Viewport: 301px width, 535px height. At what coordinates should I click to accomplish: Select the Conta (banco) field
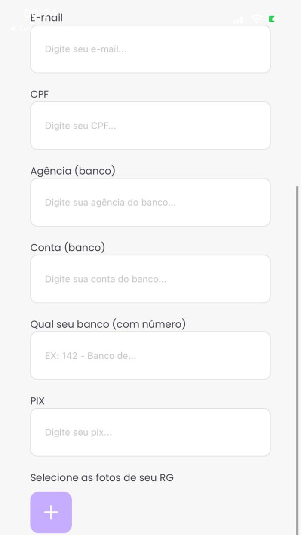click(150, 279)
